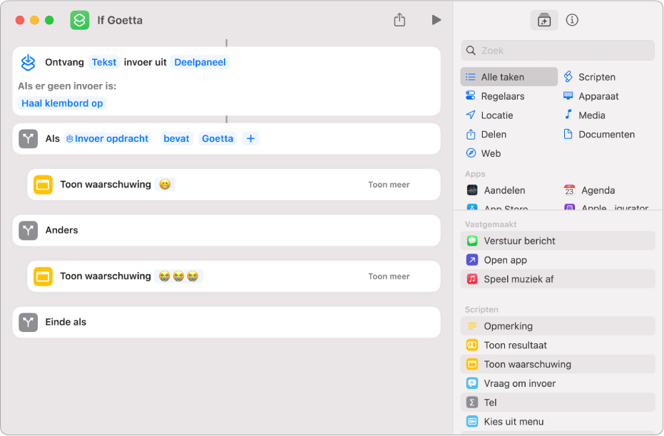This screenshot has height=436, width=664.
Task: Click yellow icon of first Toon waarschuwing
Action: (x=43, y=185)
